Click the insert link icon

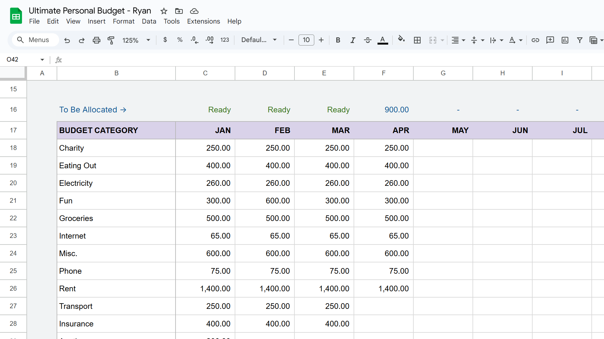tap(535, 40)
